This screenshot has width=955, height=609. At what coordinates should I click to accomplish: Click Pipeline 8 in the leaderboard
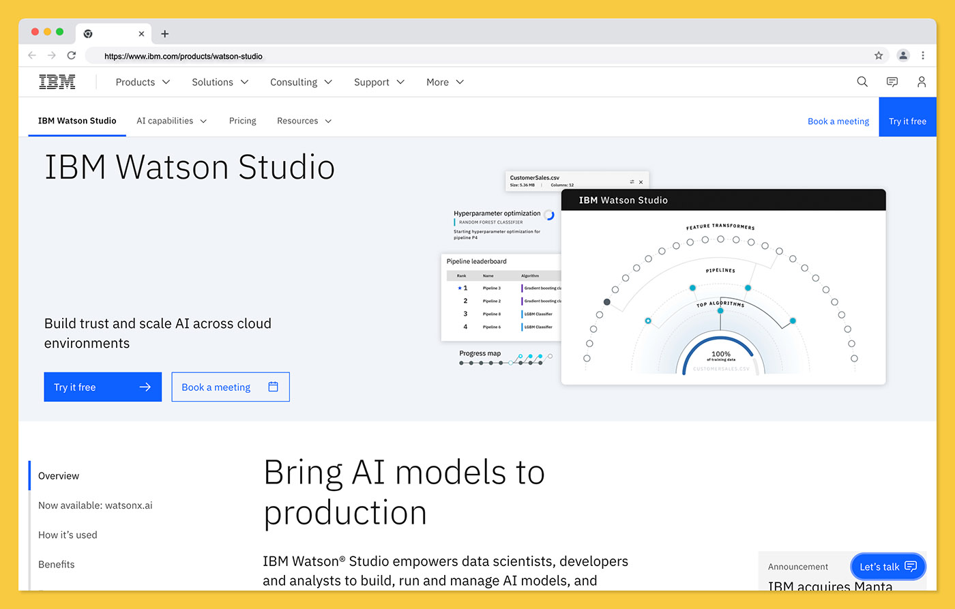point(505,314)
